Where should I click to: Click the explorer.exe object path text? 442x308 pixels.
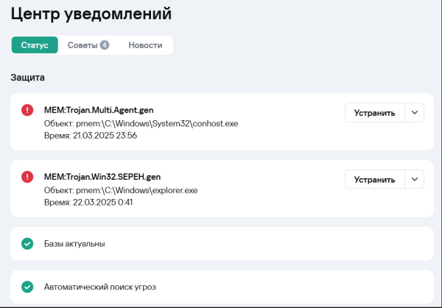click(x=122, y=190)
